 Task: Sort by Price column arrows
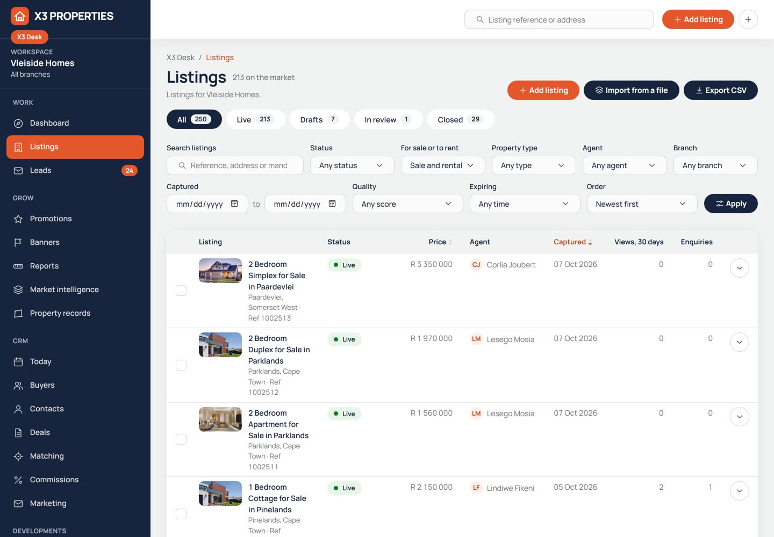(450, 242)
